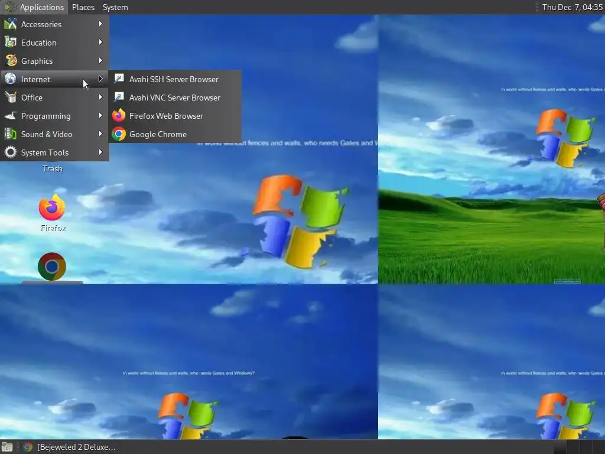Click the Firefox Web Browser menu icon
The width and height of the screenshot is (605, 454).
click(119, 115)
